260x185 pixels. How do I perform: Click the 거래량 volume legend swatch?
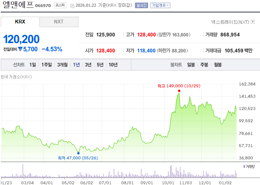(x=244, y=166)
